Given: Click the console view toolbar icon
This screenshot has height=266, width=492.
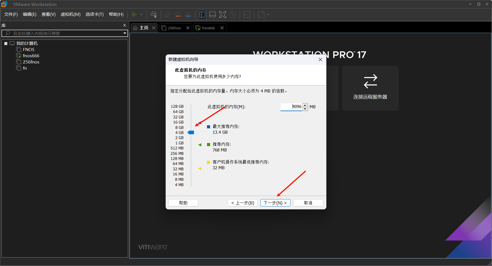Looking at the screenshot, I should (247, 14).
